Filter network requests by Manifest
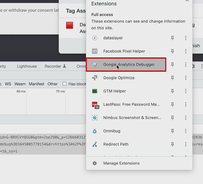Image resolution: width=203 pixels, height=184 pixels. click(x=36, y=84)
